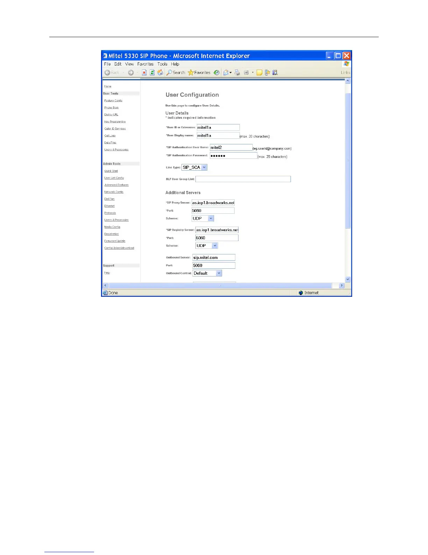
Task: Click the rightmost toolbar icon after Research
Action: coord(275,73)
